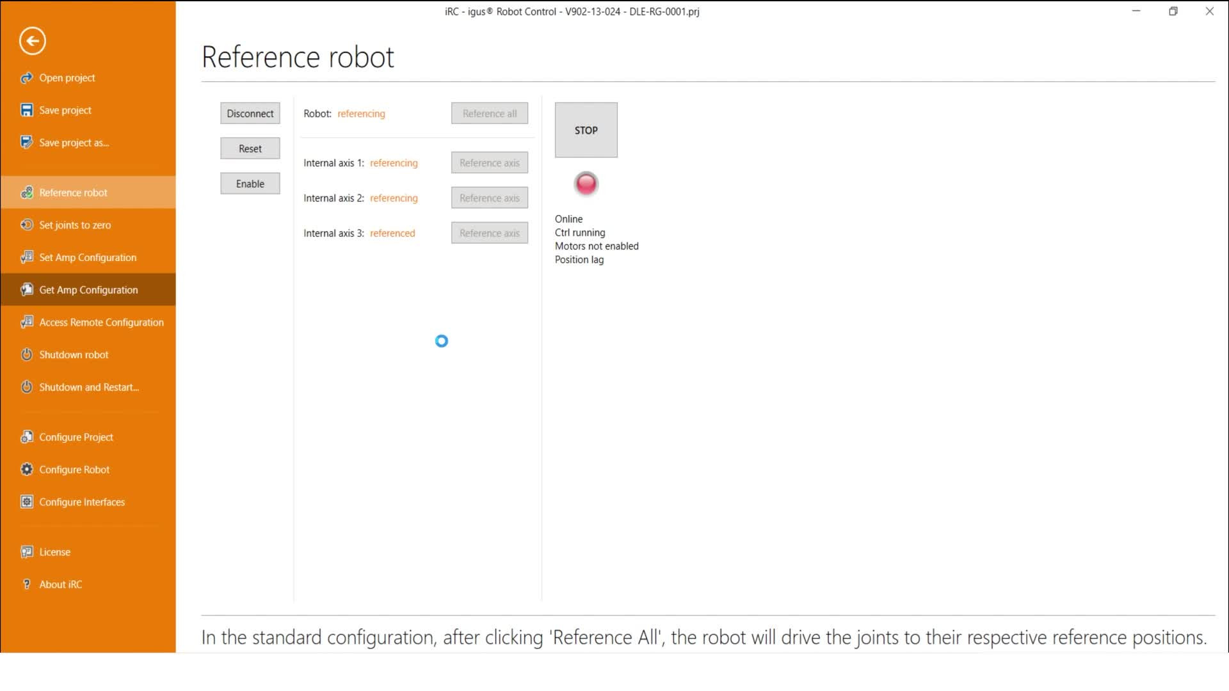Image resolution: width=1229 pixels, height=691 pixels.
Task: Click the Configure Interfaces icon
Action: pos(26,502)
